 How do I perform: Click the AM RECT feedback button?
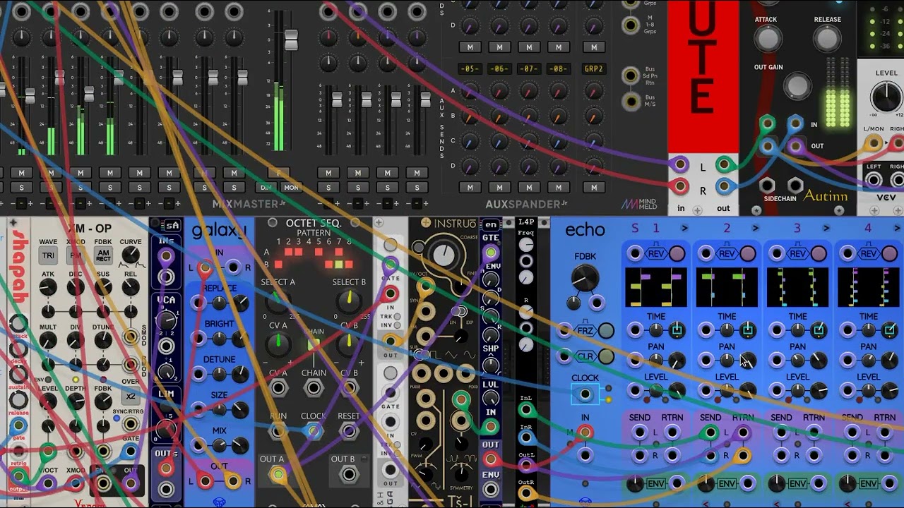(x=103, y=255)
